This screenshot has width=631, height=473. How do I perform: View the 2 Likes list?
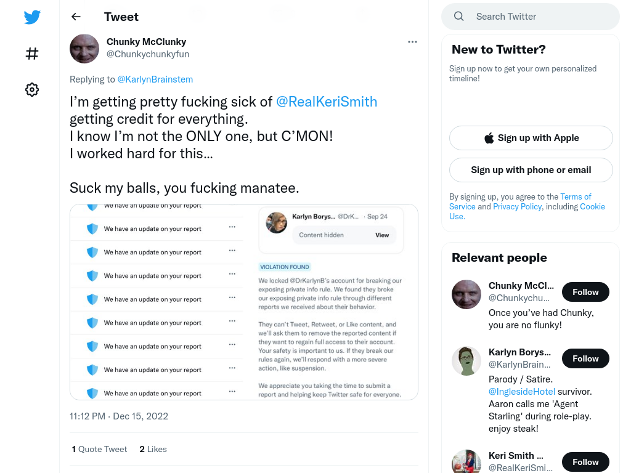(x=153, y=449)
